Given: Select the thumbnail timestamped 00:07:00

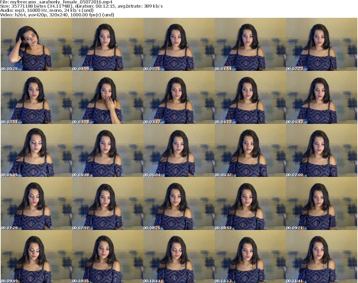Looking at the screenshot, I should click(x=322, y=150).
